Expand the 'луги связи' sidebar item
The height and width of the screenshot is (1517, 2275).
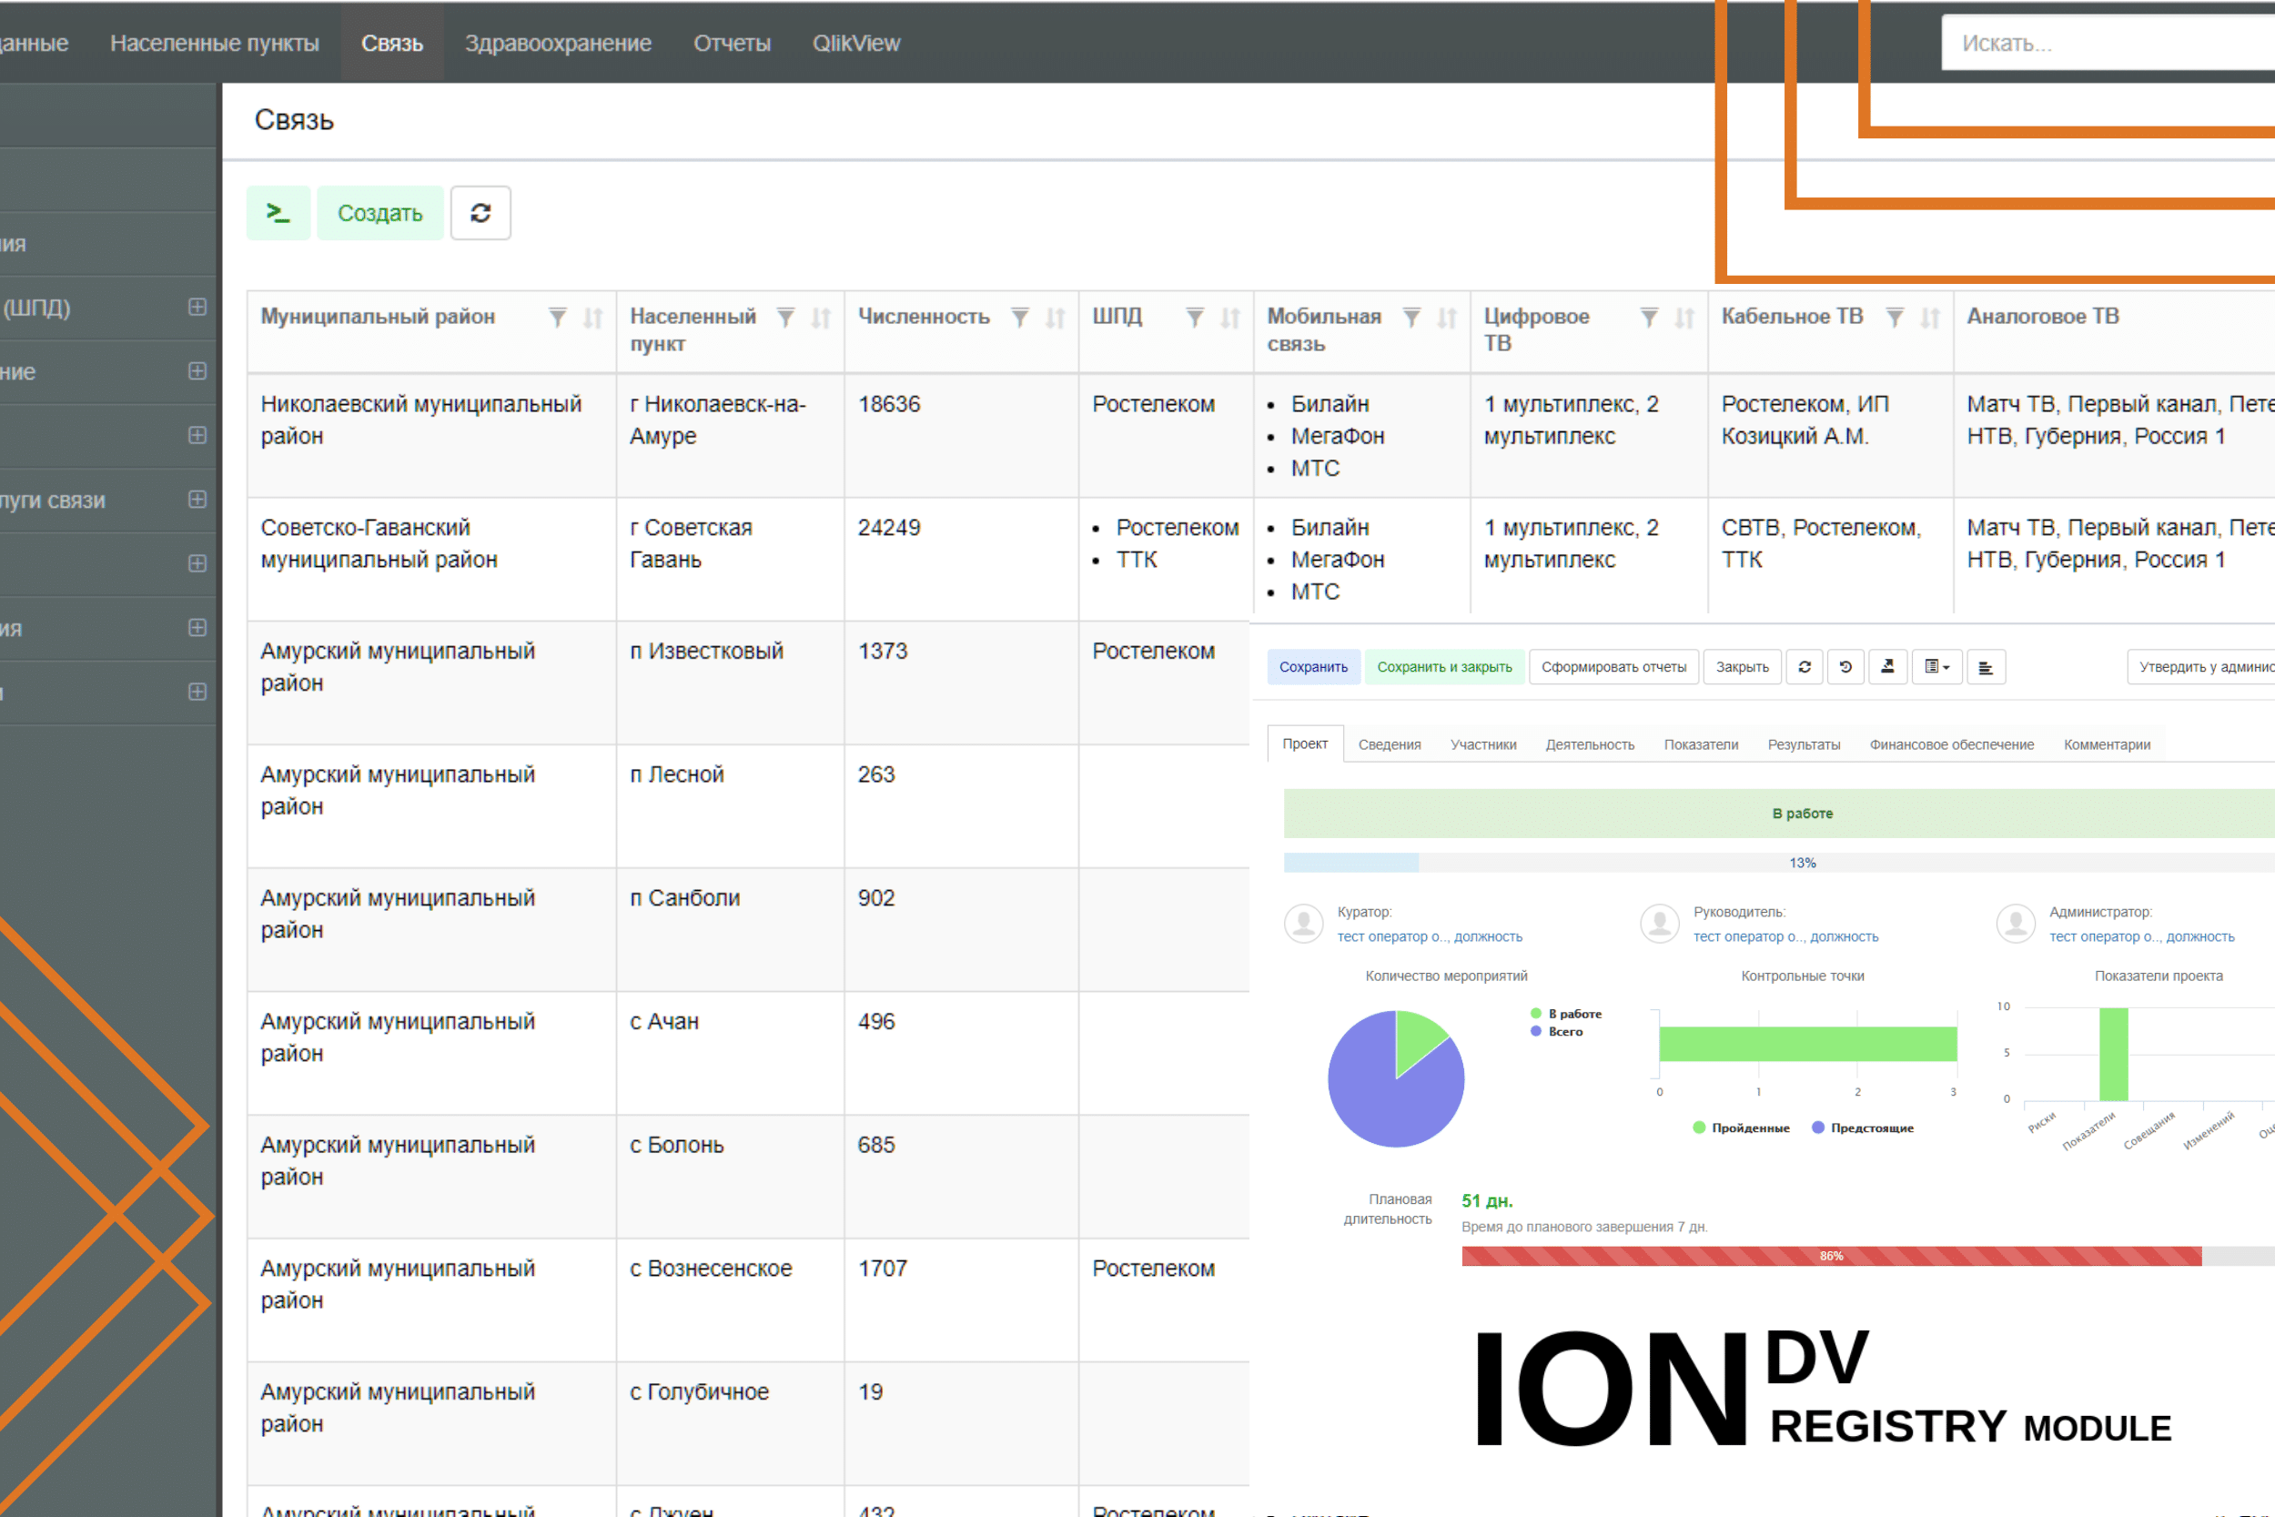pyautogui.click(x=197, y=500)
